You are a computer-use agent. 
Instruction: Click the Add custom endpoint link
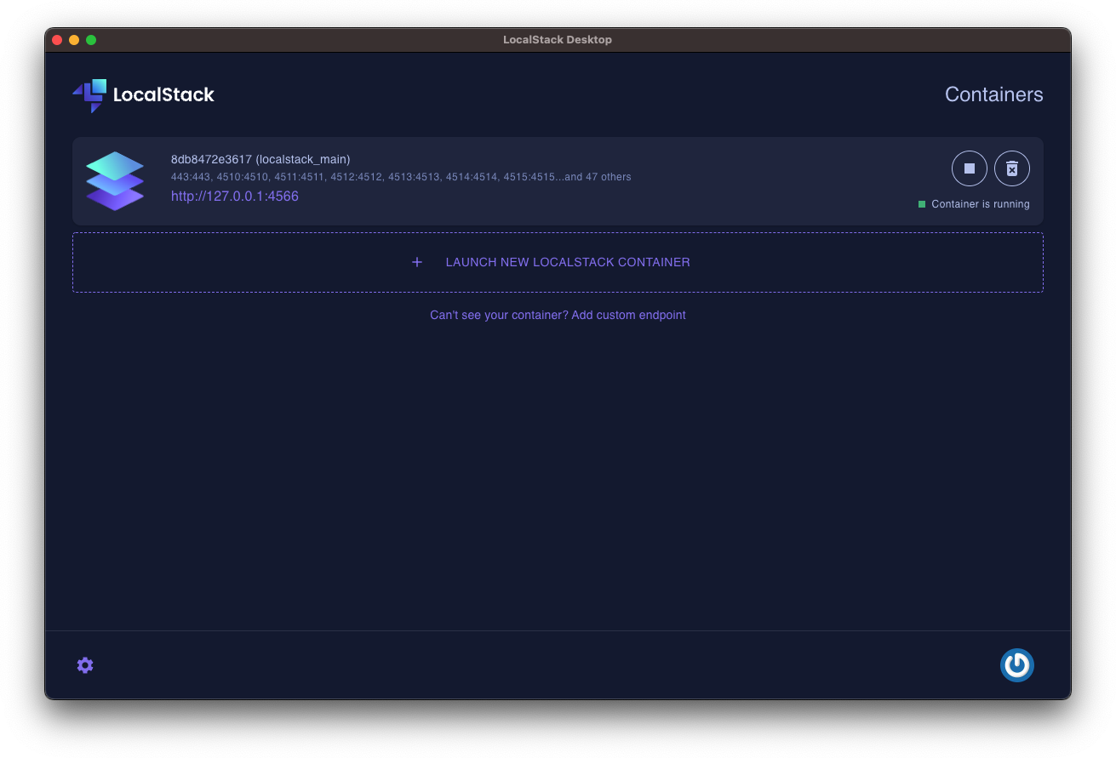coord(628,315)
